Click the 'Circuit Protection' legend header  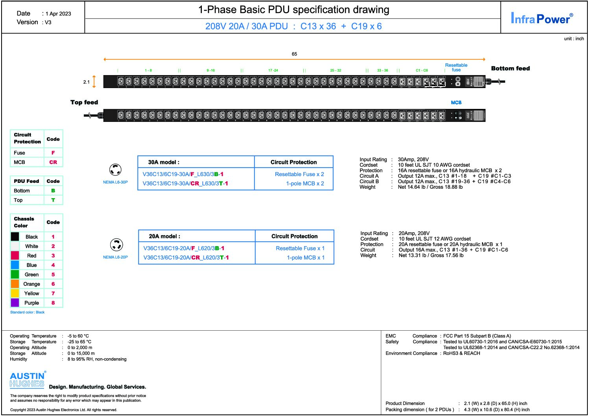tap(27, 138)
